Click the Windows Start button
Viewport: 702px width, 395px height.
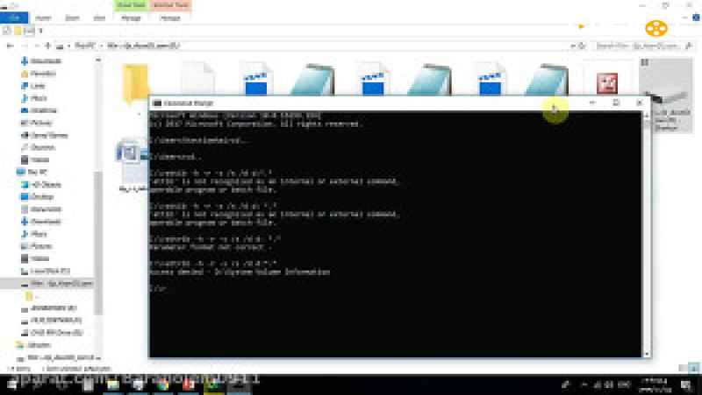12,386
